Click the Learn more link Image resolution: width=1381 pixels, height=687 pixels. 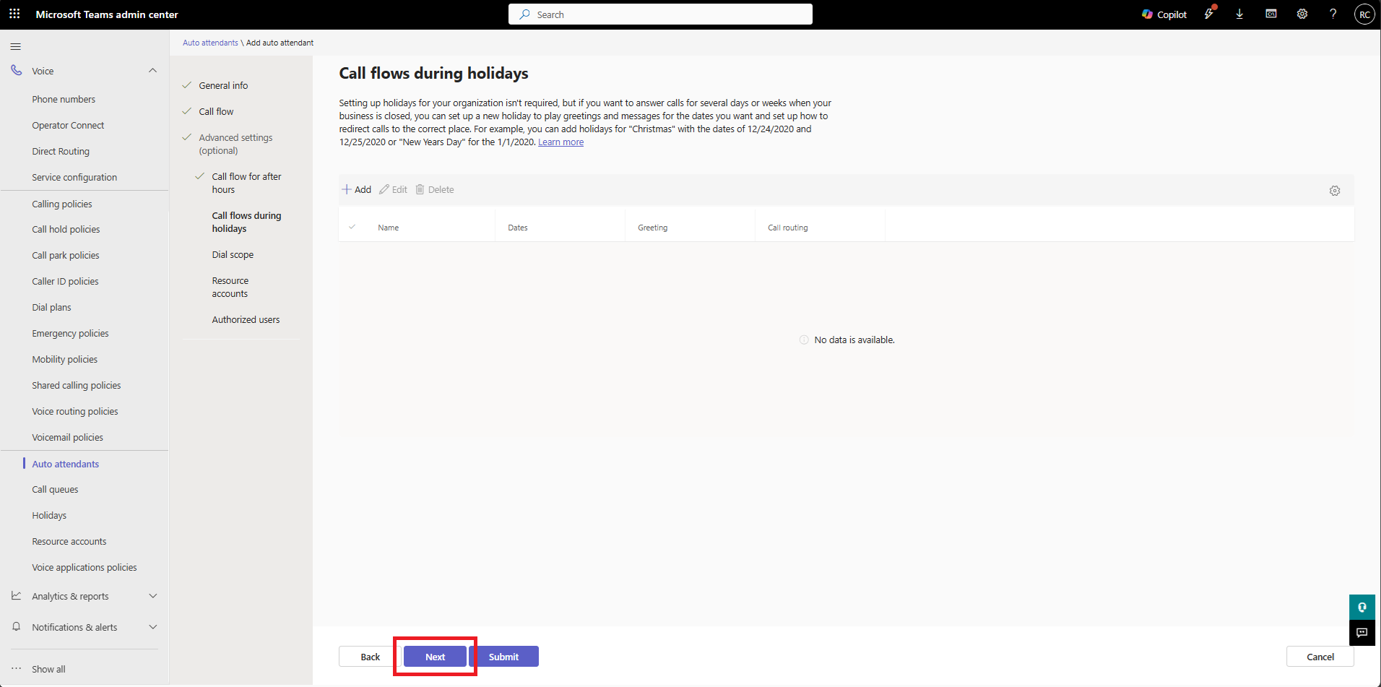(x=560, y=142)
